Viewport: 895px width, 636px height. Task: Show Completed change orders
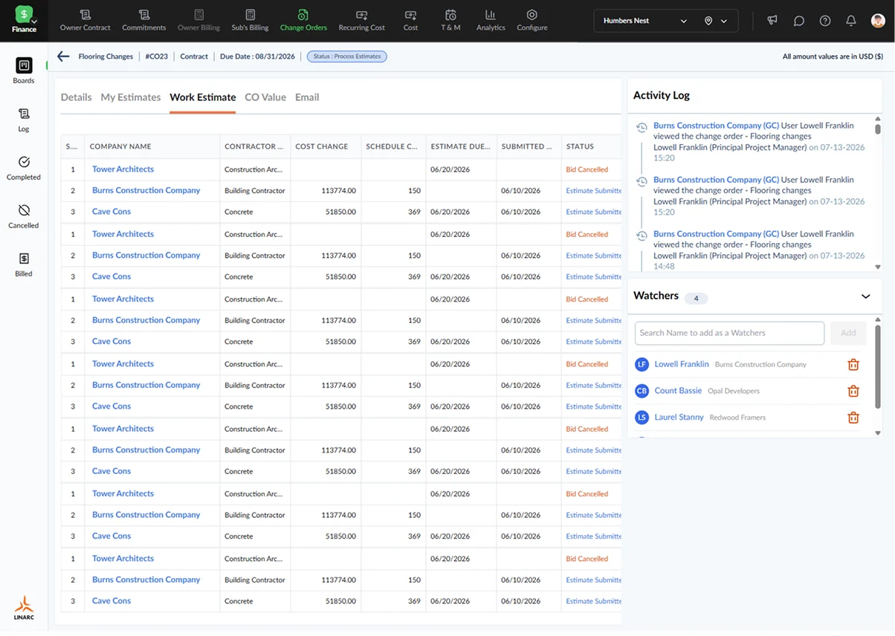pos(24,168)
